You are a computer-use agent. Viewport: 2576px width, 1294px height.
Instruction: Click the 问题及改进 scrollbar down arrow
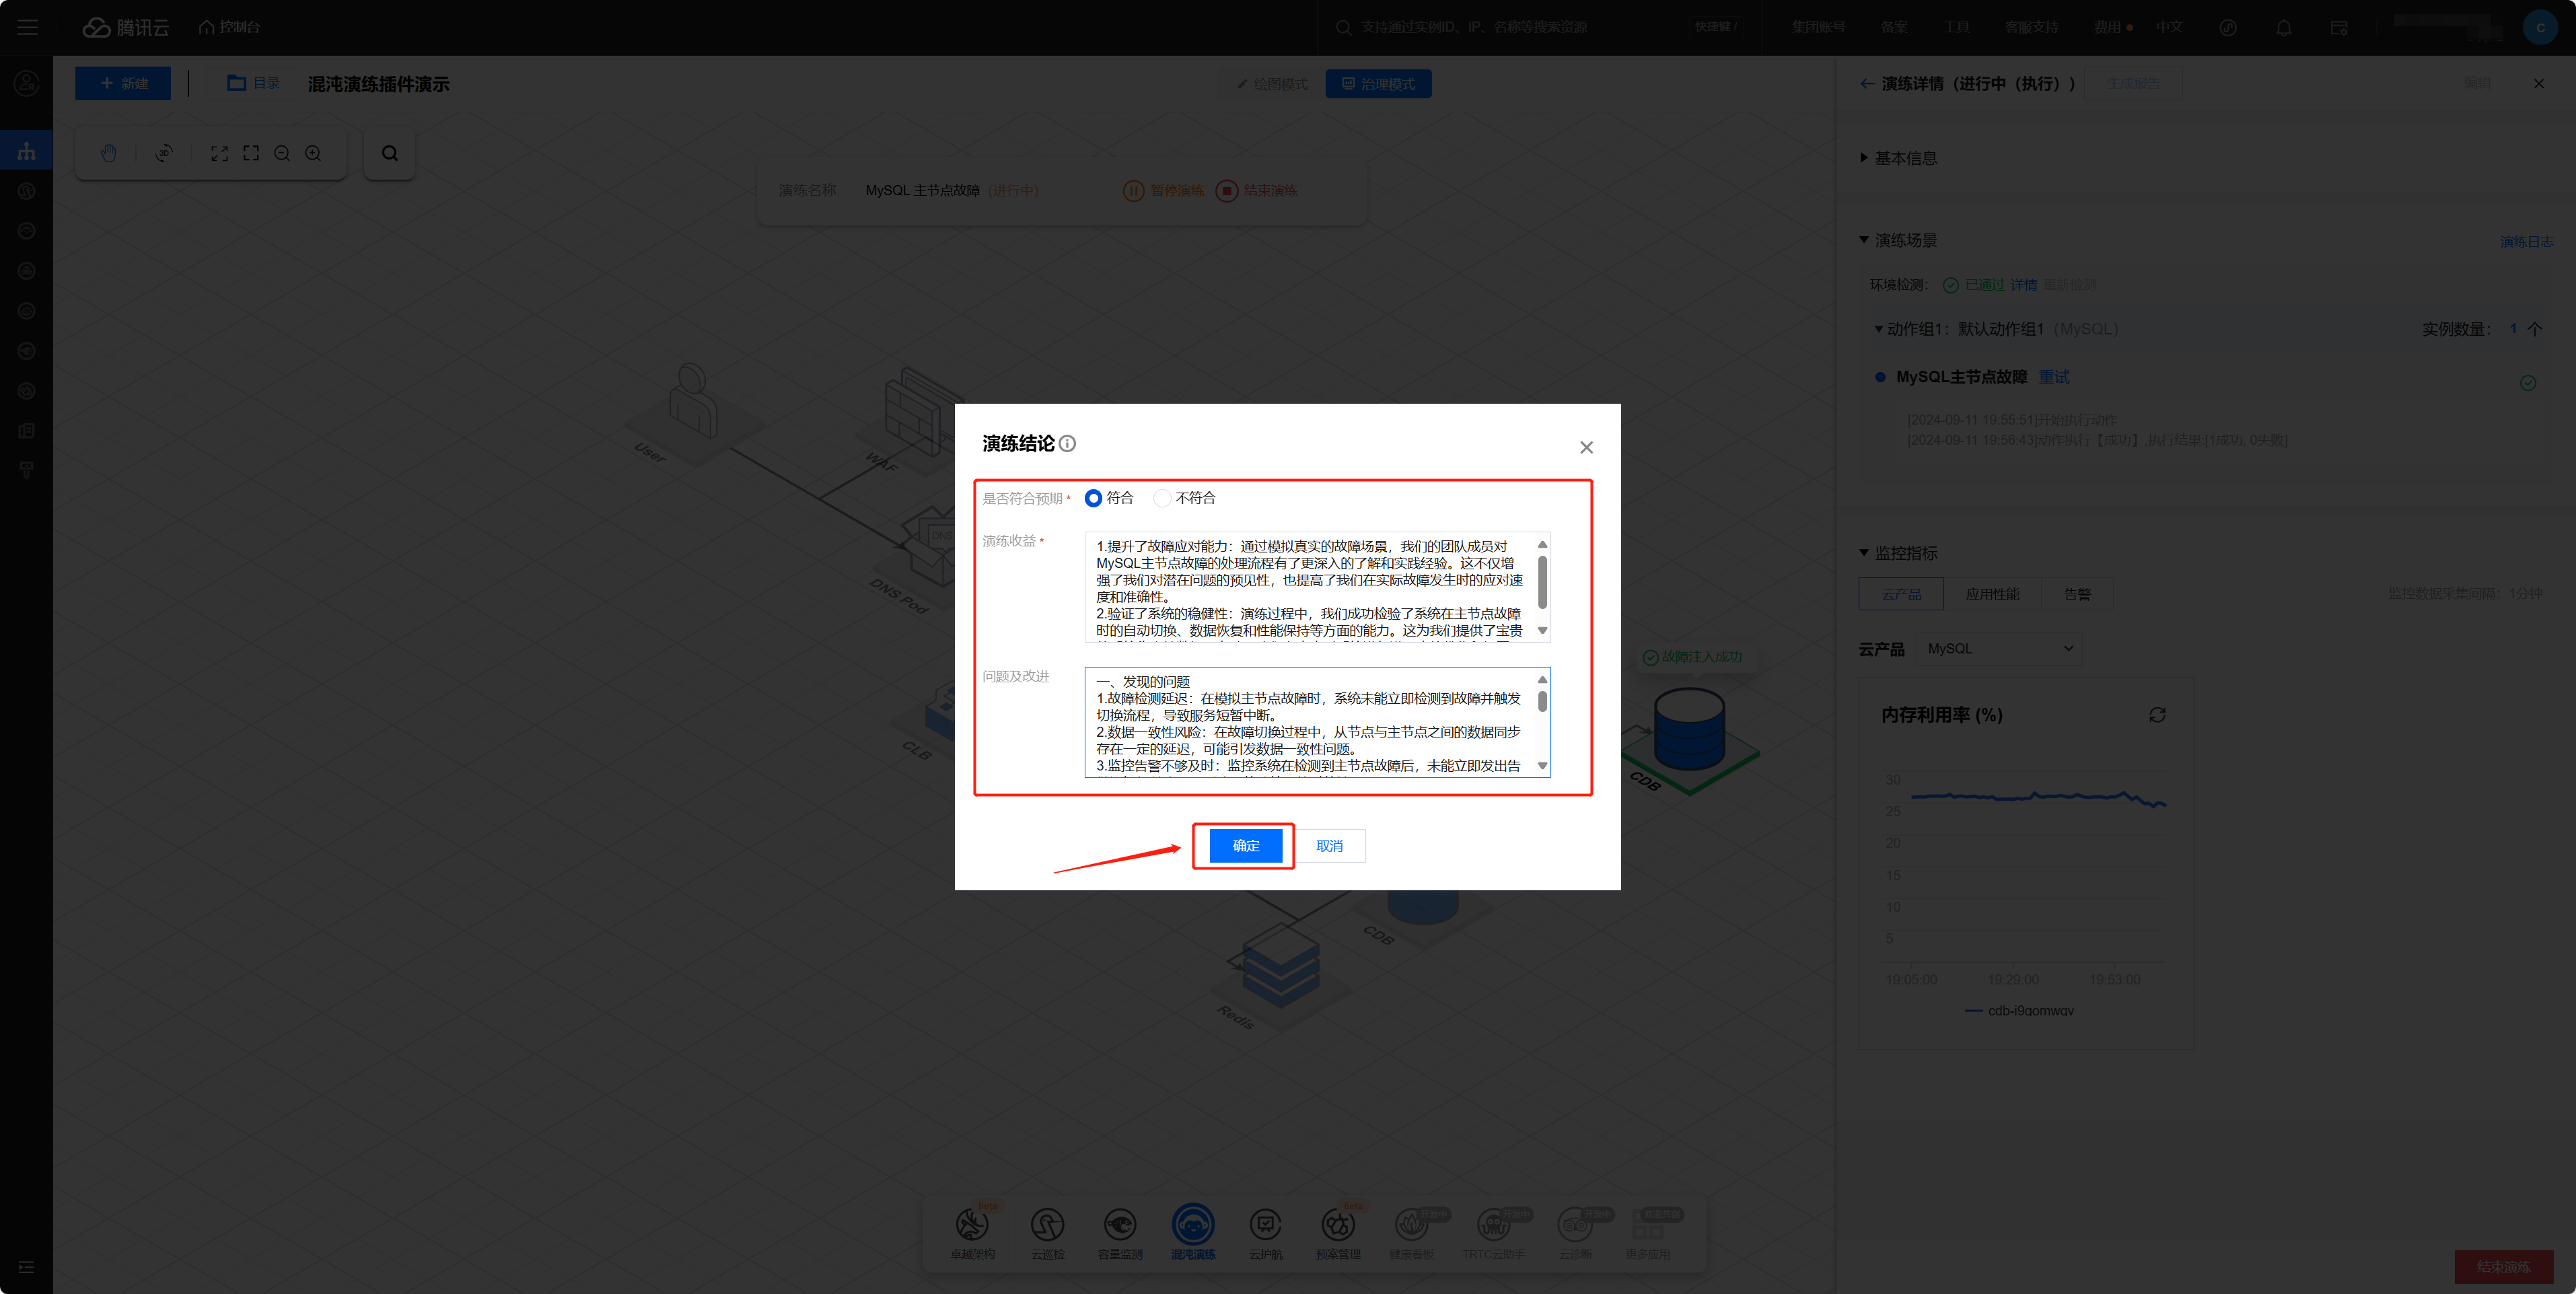click(x=1542, y=766)
